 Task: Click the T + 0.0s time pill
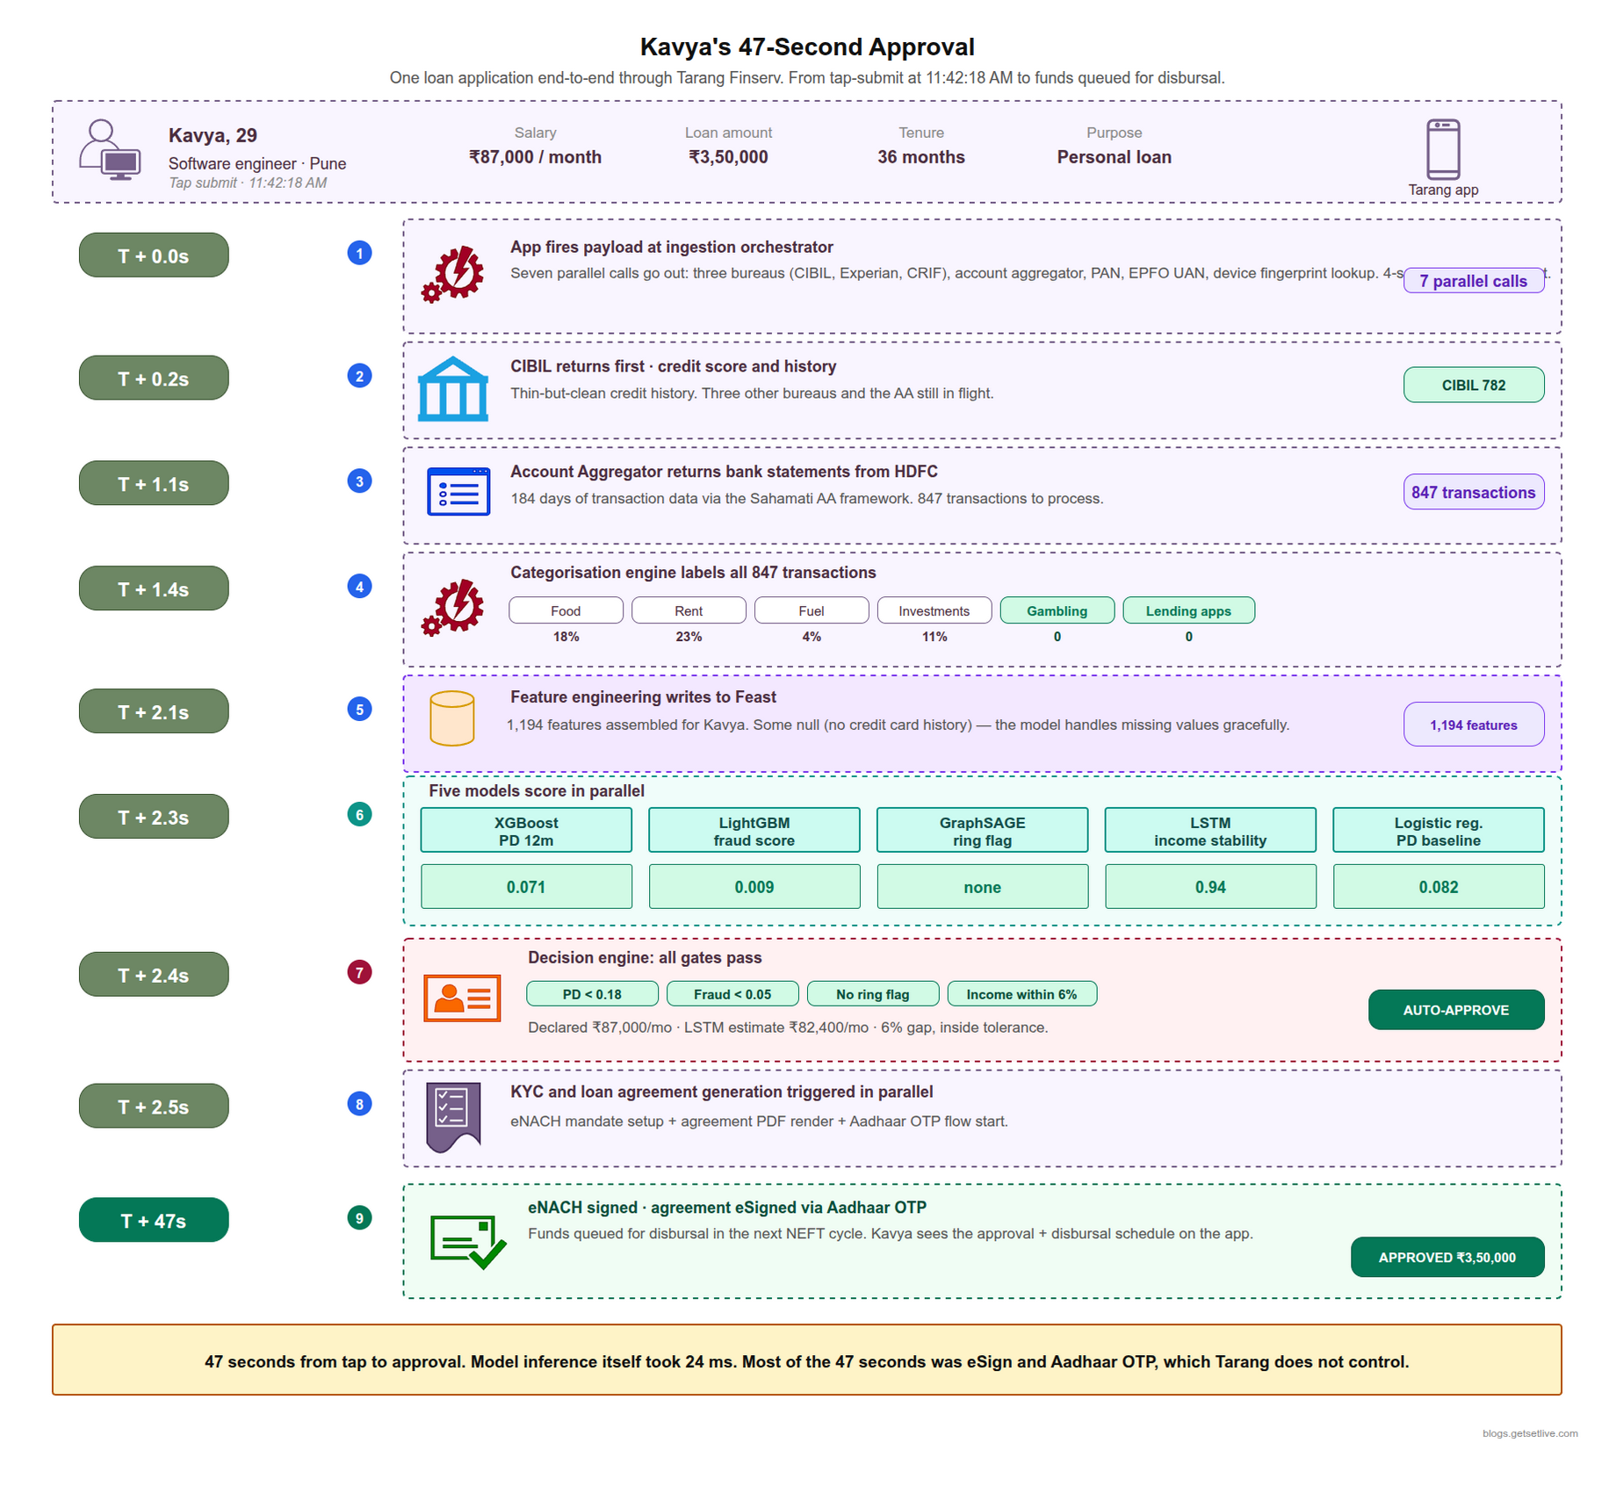point(154,256)
